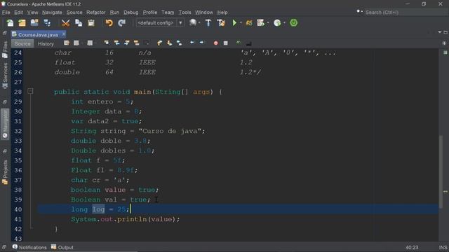The width and height of the screenshot is (449, 252).
Task: Open the Edit menu
Action: click(x=18, y=13)
